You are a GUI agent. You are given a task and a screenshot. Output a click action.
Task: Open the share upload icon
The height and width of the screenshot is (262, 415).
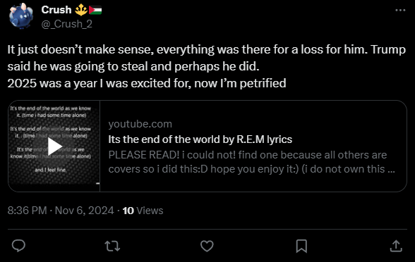click(396, 246)
